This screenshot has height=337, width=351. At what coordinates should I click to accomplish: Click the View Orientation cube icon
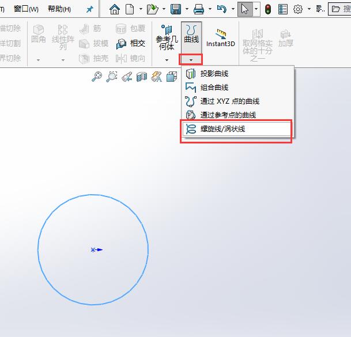pos(172,77)
